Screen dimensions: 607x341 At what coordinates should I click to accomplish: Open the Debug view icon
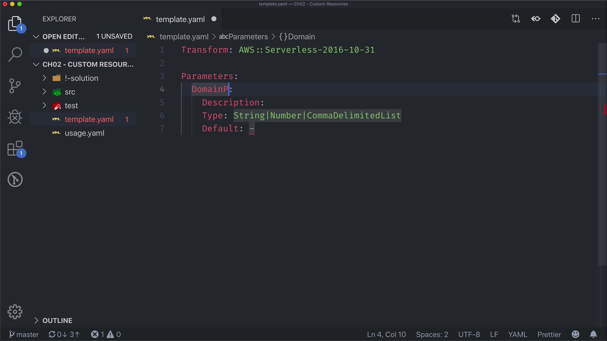[x=15, y=117]
